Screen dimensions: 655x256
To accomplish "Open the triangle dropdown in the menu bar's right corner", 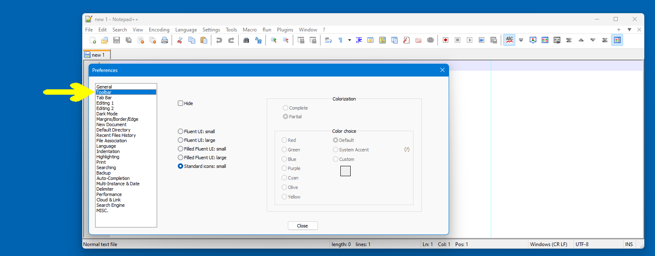I will (629, 30).
